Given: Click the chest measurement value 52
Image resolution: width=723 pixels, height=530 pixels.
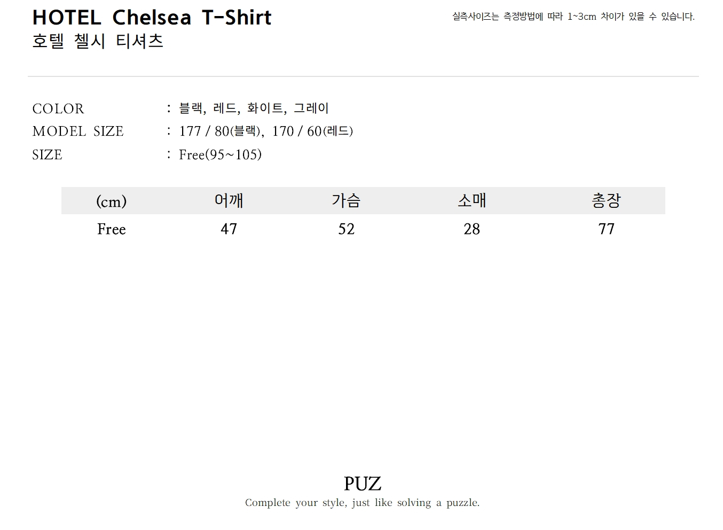Looking at the screenshot, I should click(x=346, y=229).
